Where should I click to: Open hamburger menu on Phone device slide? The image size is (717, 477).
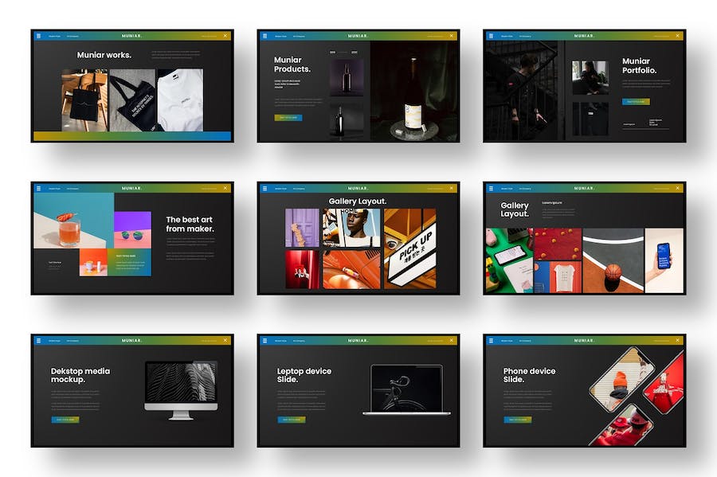[491, 340]
